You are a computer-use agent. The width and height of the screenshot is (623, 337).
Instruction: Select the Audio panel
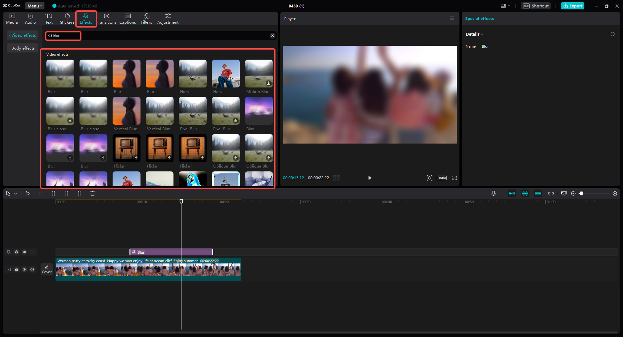30,18
